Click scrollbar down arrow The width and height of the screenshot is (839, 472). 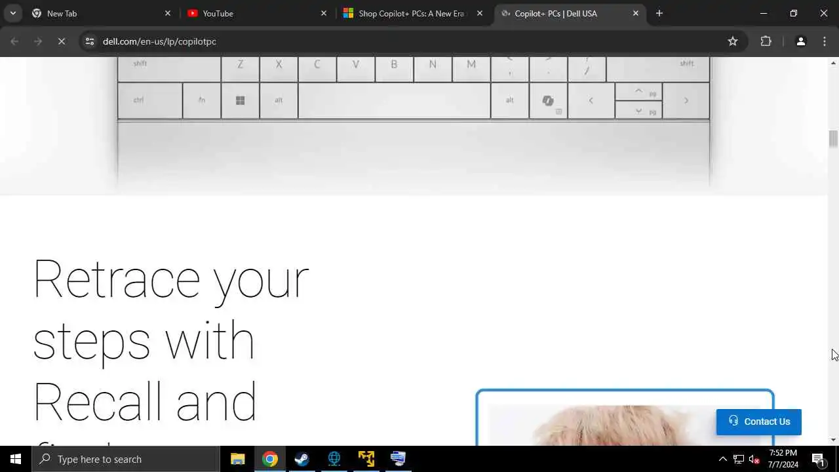833,440
